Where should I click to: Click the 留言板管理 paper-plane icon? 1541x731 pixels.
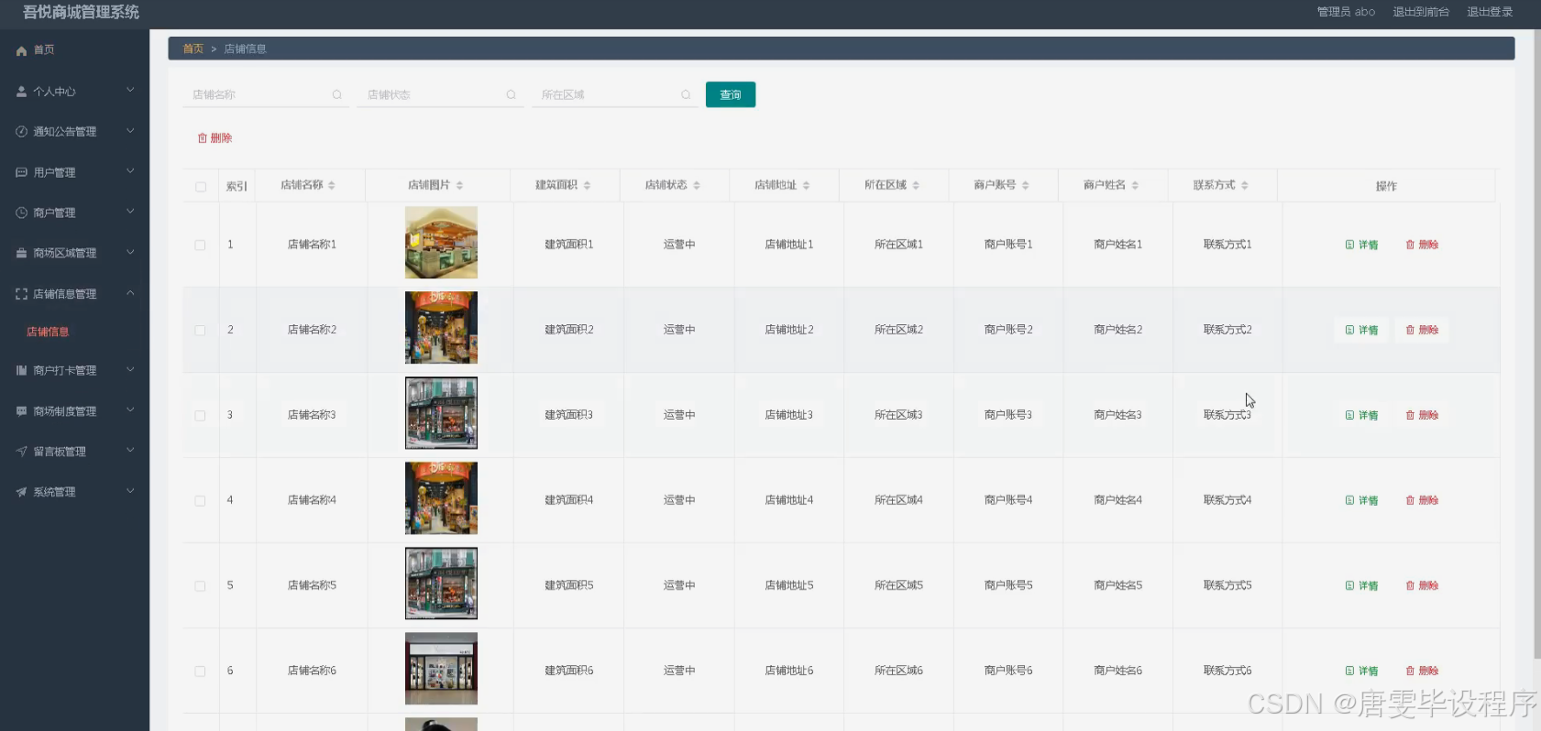[21, 452]
